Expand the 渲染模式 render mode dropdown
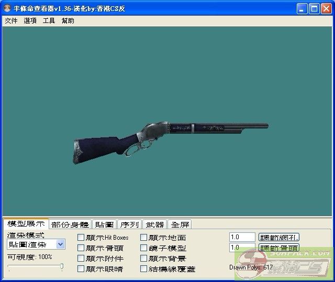Screen dimensions: 335x282 point(60,244)
